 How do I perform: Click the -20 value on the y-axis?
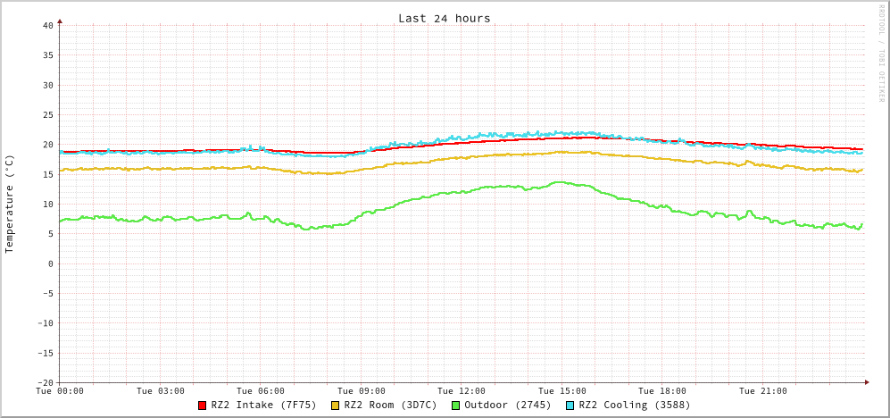[45, 382]
